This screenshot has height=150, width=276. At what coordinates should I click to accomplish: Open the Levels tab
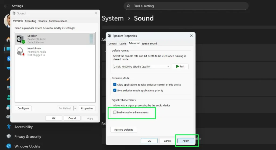click(123, 43)
